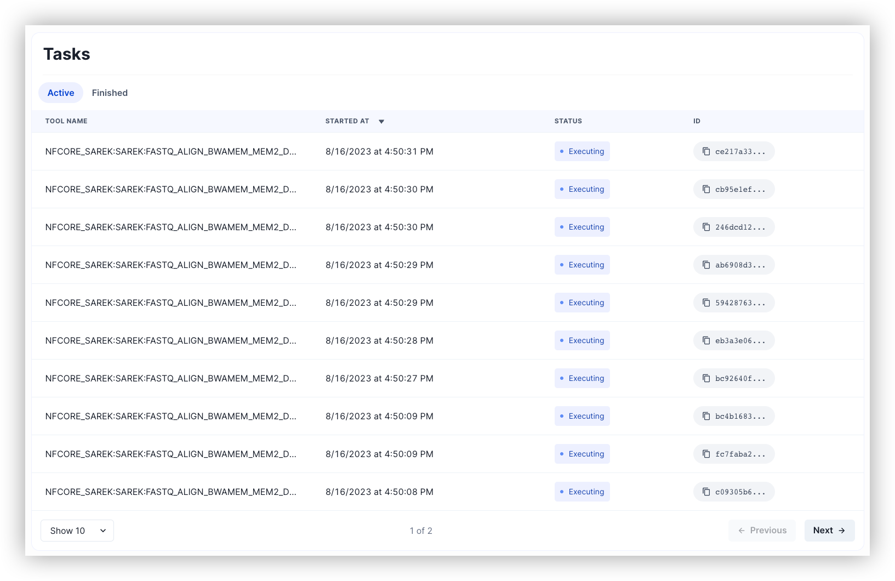
Task: Copy task ID 246dcd12 using copy icon
Action: pyautogui.click(x=706, y=227)
